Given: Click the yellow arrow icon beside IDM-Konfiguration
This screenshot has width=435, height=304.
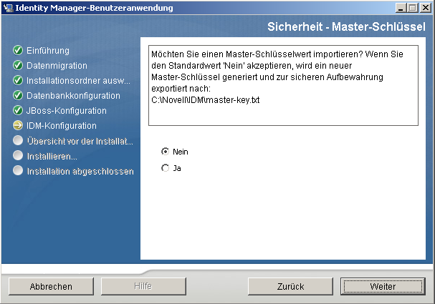Looking at the screenshot, I should (x=18, y=125).
